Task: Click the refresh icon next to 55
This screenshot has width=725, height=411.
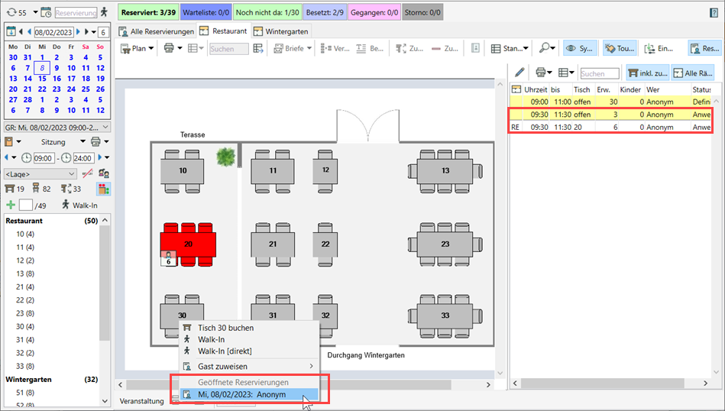Action: click(x=10, y=12)
